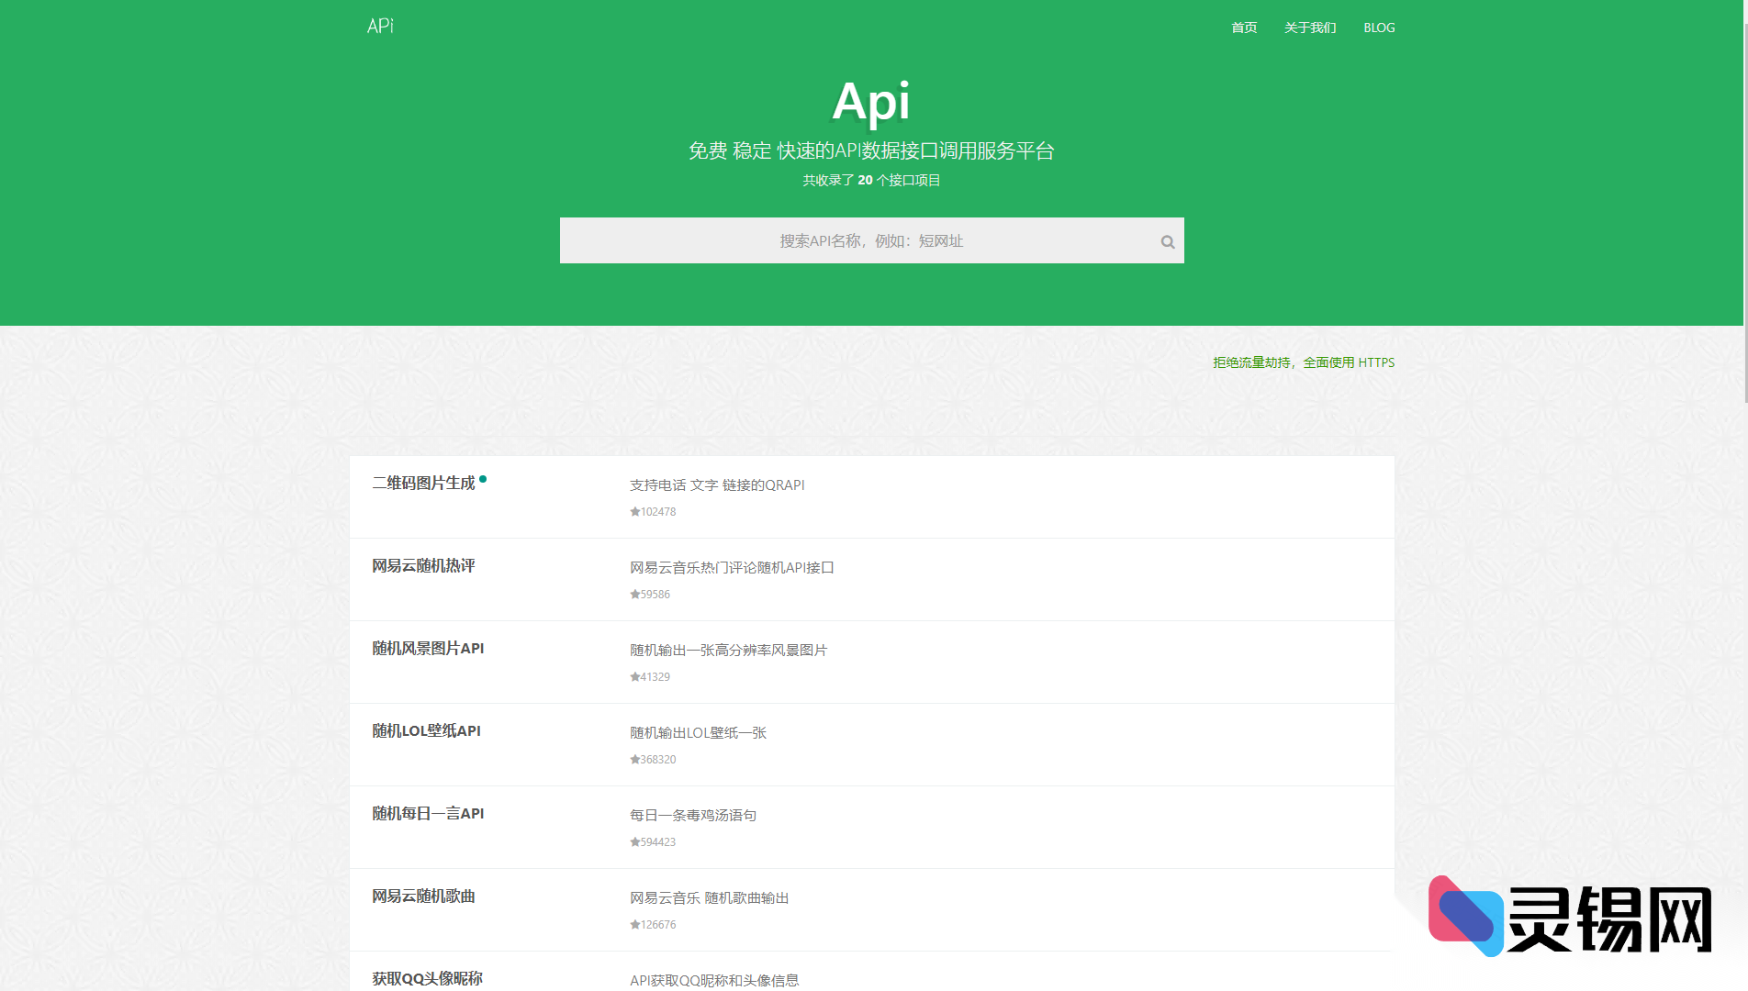
Task: Click the APi logo in the navbar
Action: (379, 26)
